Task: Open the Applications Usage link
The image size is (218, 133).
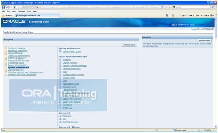Action: 70,84
